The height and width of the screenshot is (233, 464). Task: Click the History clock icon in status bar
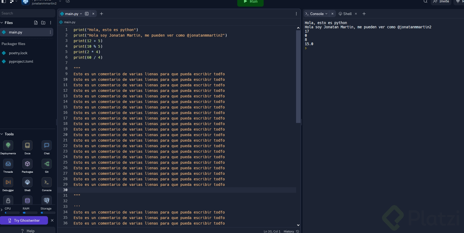coord(298,231)
